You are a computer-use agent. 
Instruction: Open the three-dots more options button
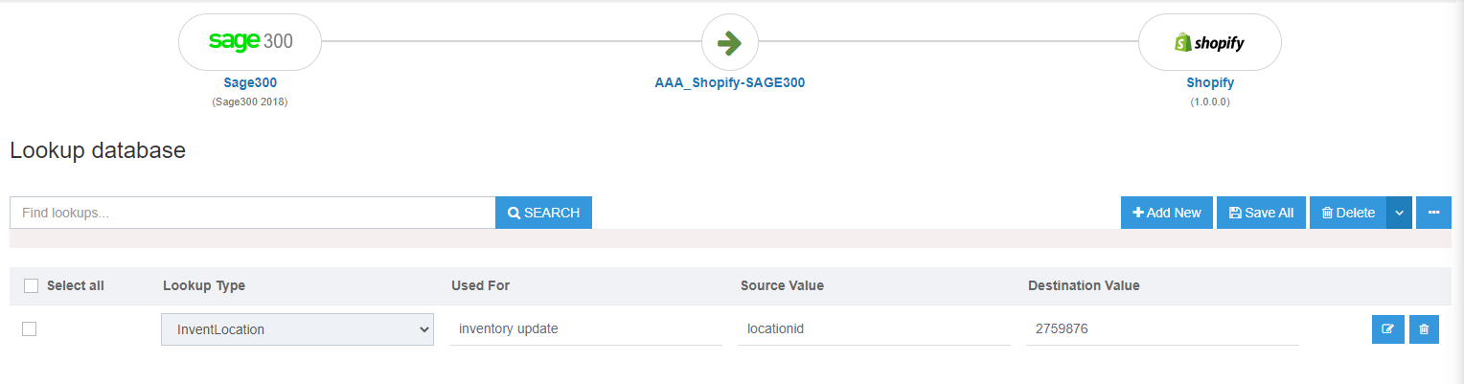pos(1433,213)
